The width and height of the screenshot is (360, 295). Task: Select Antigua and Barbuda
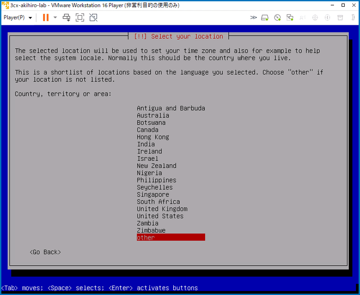(171, 108)
